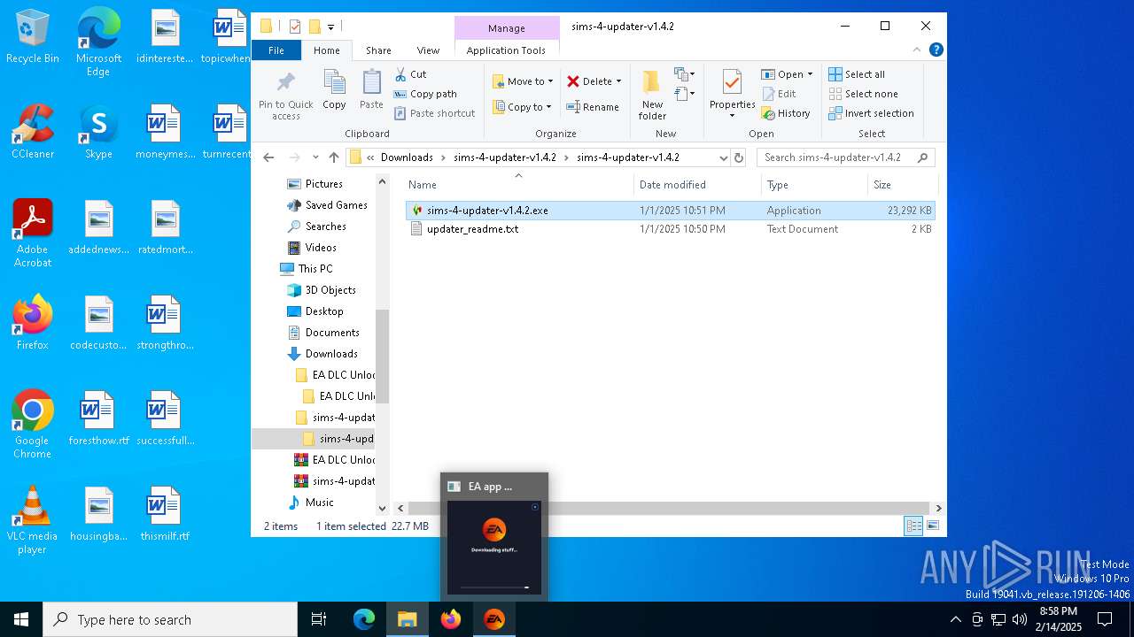Click the EA app taskbar icon
Image resolution: width=1134 pixels, height=637 pixels.
[x=494, y=619]
